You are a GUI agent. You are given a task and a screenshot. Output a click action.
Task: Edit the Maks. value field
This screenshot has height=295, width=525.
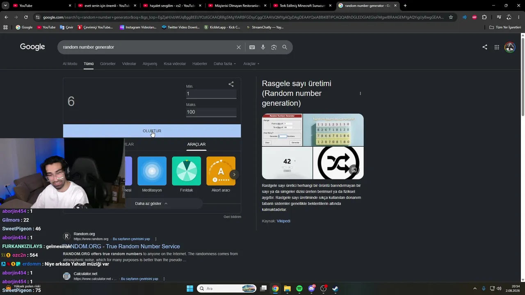211,112
